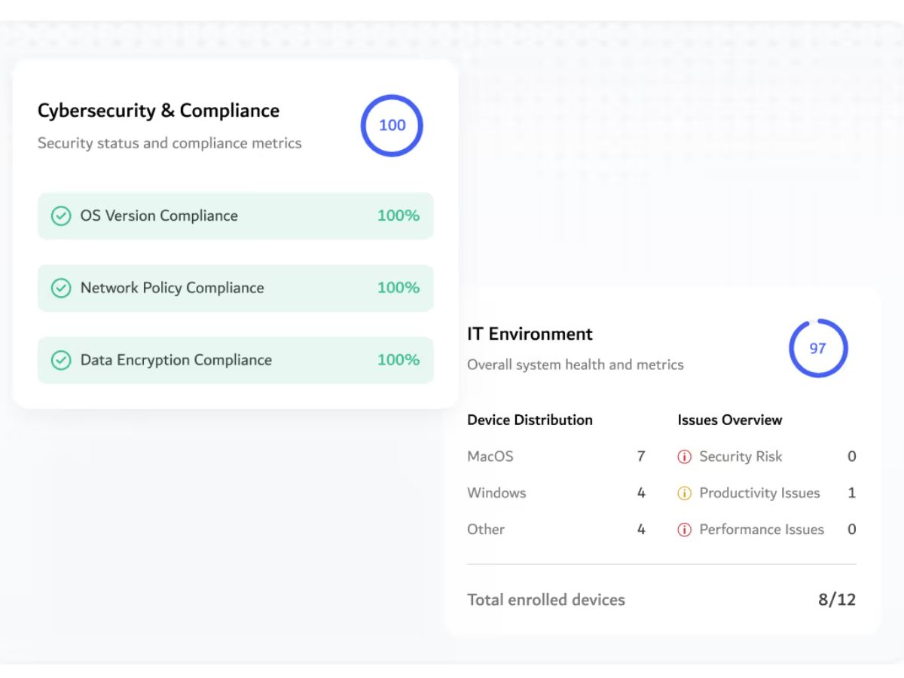Click the IT Environment heading

(x=530, y=334)
